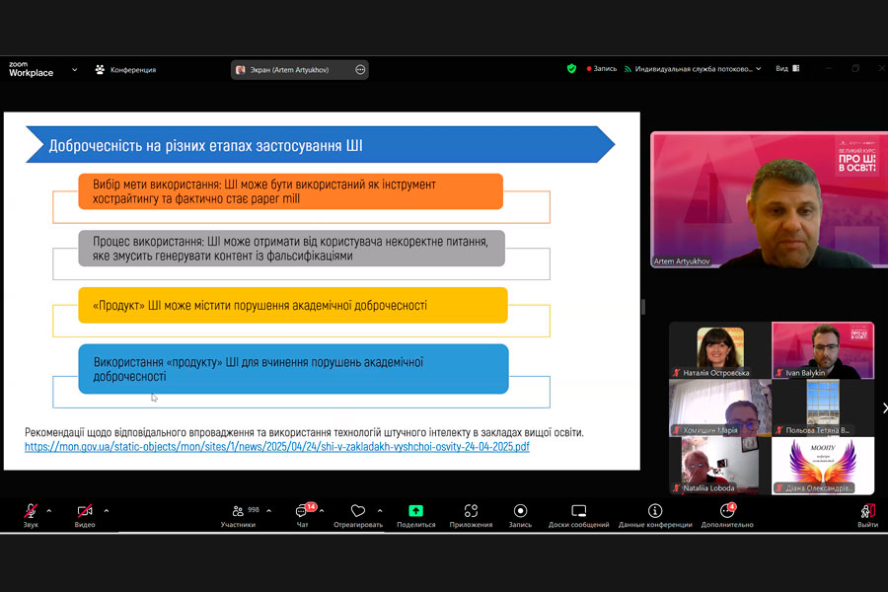Open Доски сообщений whiteboards
This screenshot has height=592, width=888.
tap(579, 513)
